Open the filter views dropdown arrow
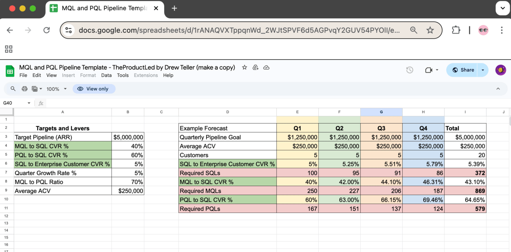The width and height of the screenshot is (511, 252). coord(41,89)
